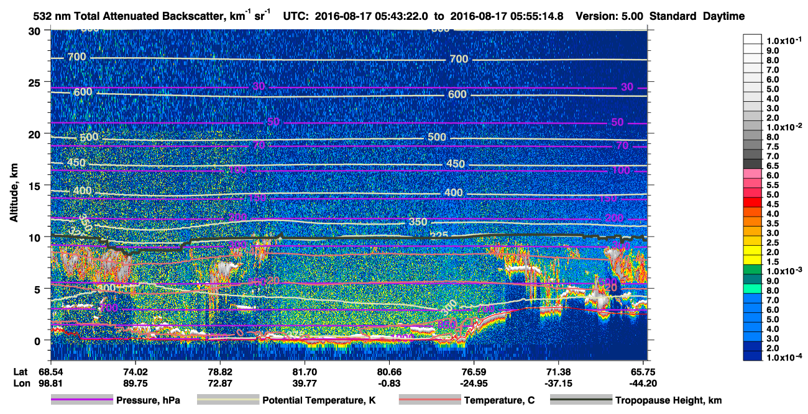The height and width of the screenshot is (414, 808).
Task: Click the altitude tick label 30
Action: click(x=36, y=31)
